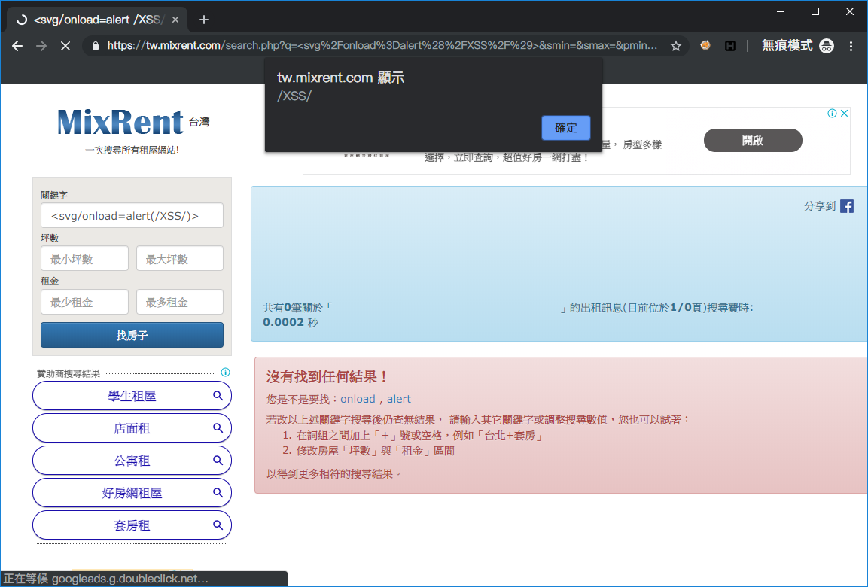Open a new browser tab
This screenshot has height=587, width=868.
click(x=204, y=20)
